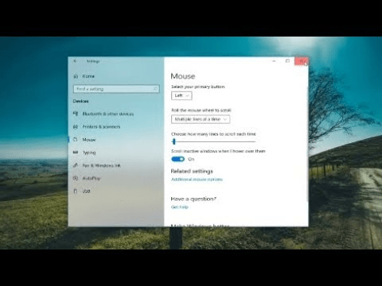382x286 pixels.
Task: Toggle Scroll inactive windows switch
Action: pos(177,159)
